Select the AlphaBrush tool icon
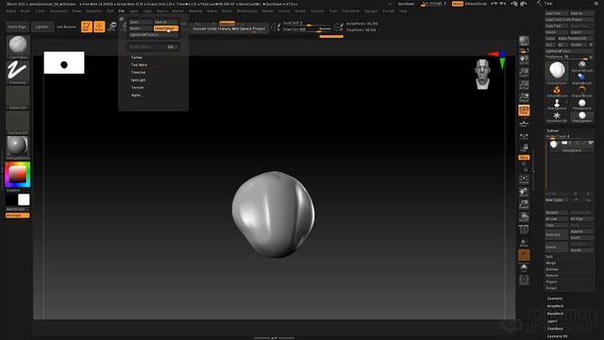This screenshot has width=604, height=340. point(582,78)
